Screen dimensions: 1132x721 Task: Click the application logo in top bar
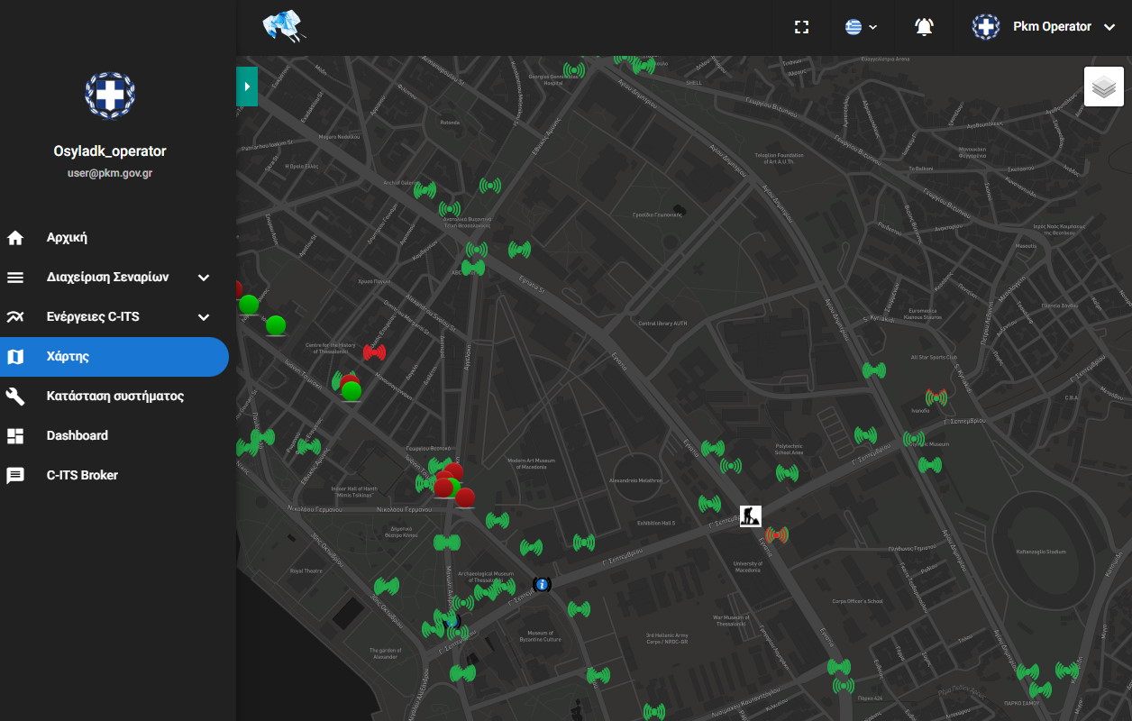click(x=284, y=26)
